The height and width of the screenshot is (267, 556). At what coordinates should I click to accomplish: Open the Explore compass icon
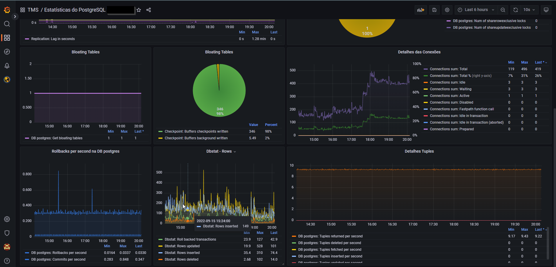[x=7, y=52]
